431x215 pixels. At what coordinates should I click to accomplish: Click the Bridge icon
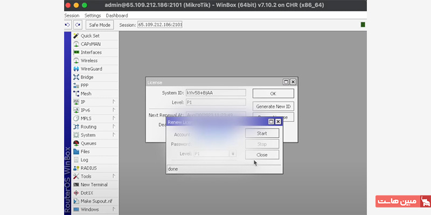point(76,77)
